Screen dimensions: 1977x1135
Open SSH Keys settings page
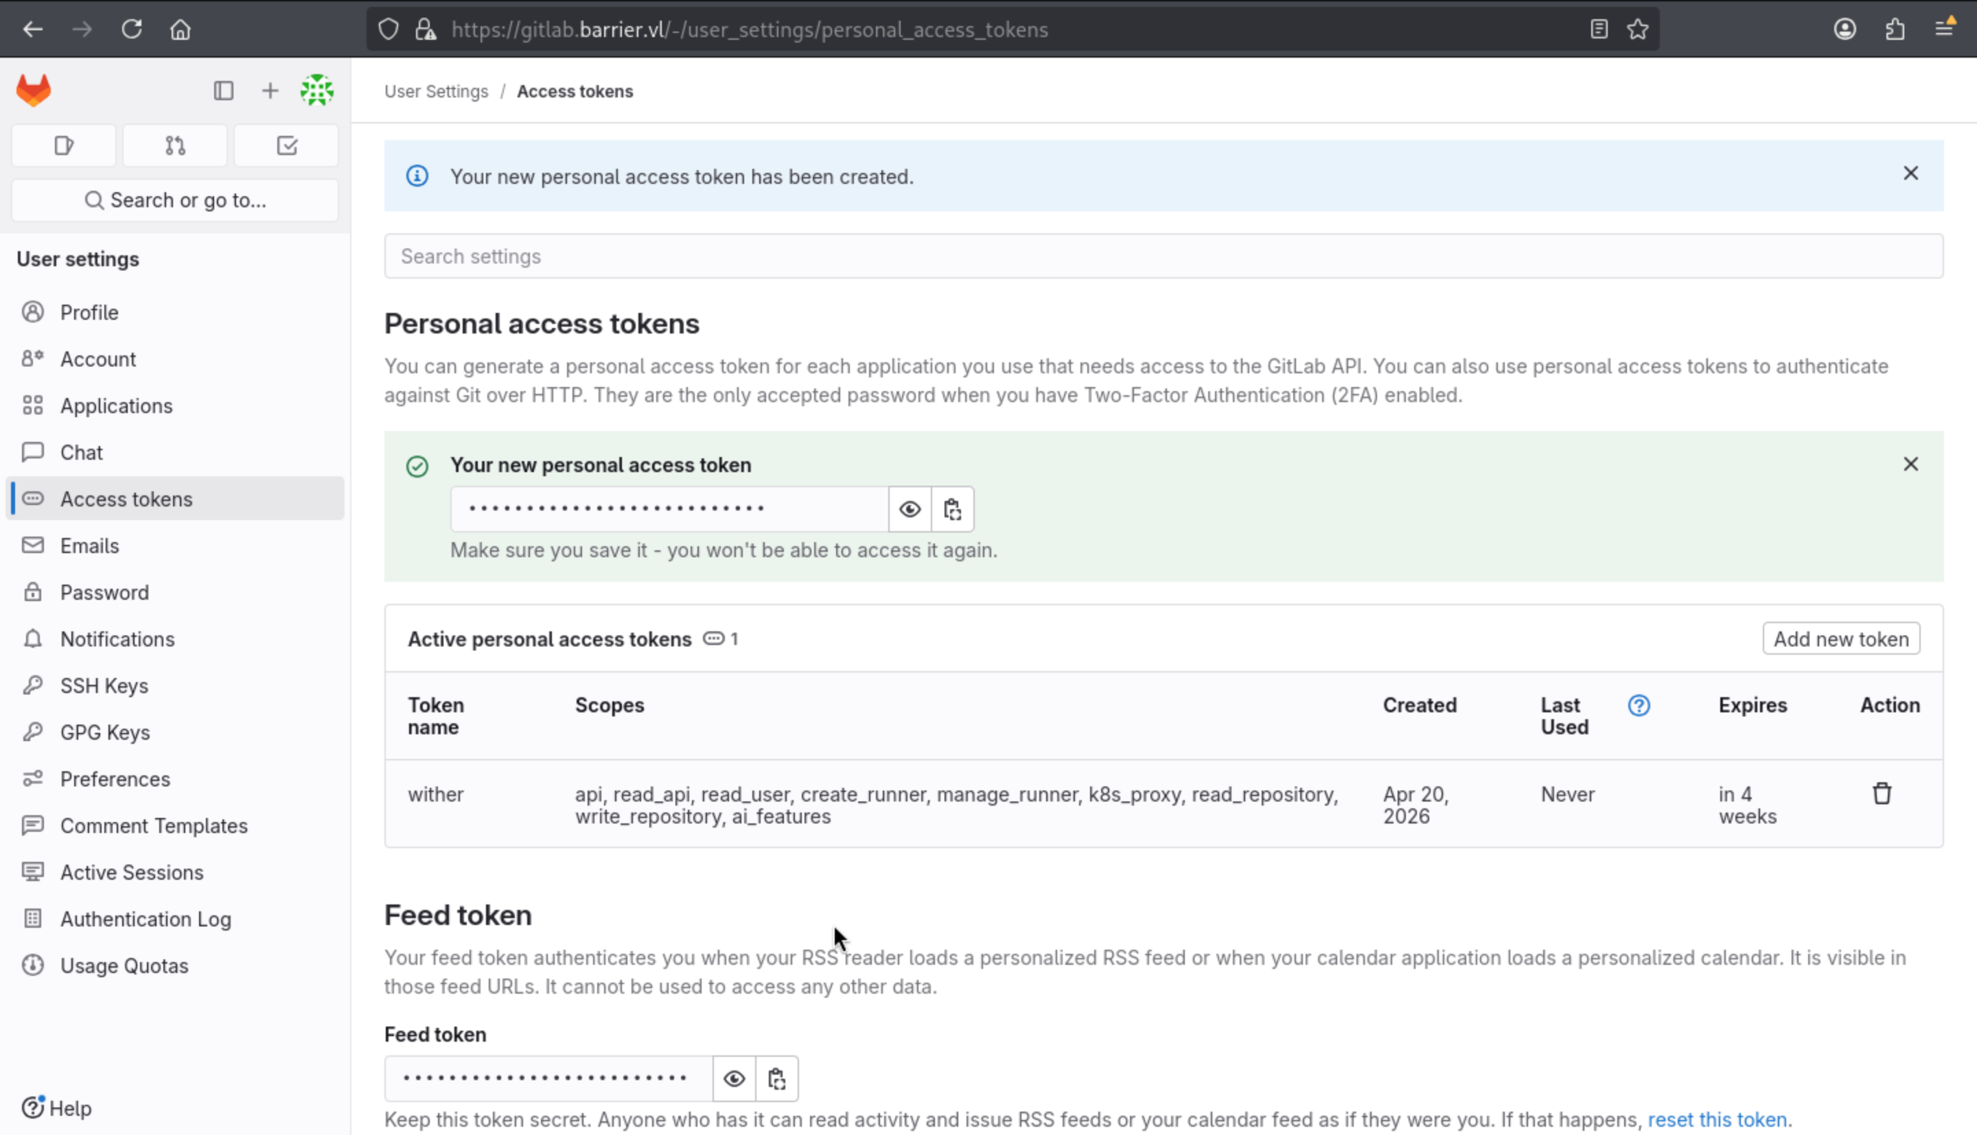coord(104,686)
